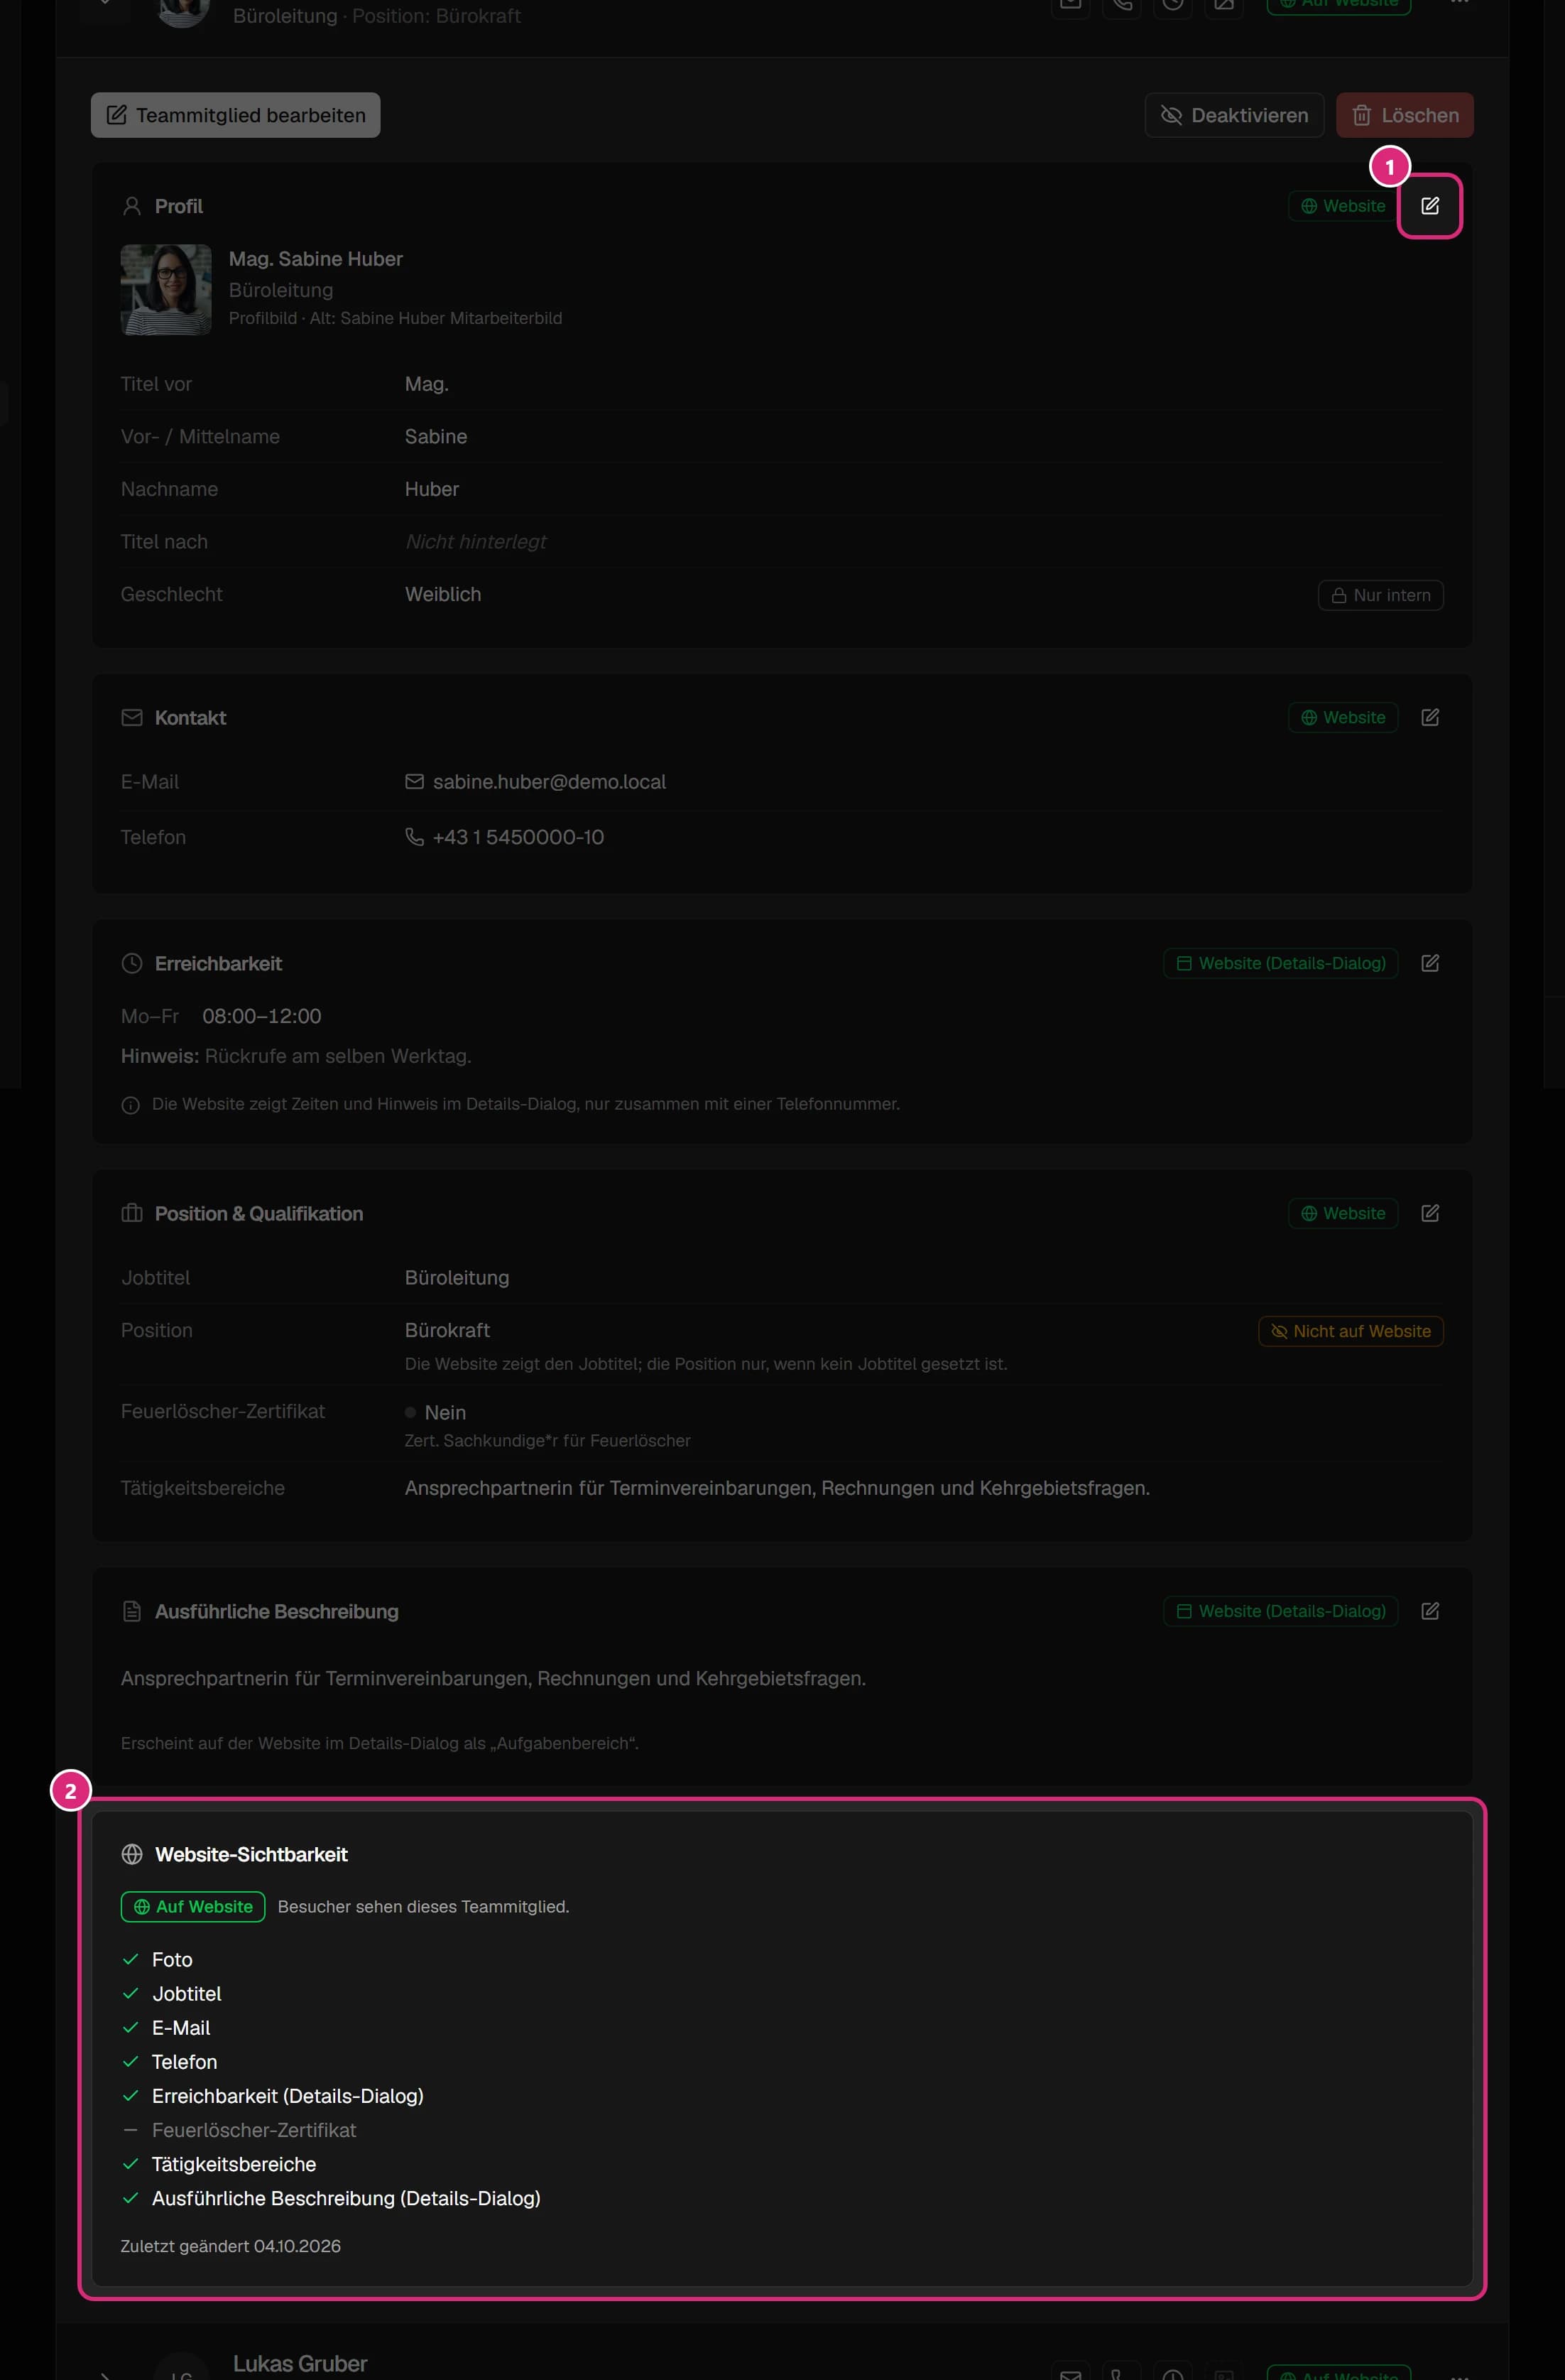The image size is (1565, 2380).
Task: Open Sabine Huber's profile photo
Action: point(166,289)
